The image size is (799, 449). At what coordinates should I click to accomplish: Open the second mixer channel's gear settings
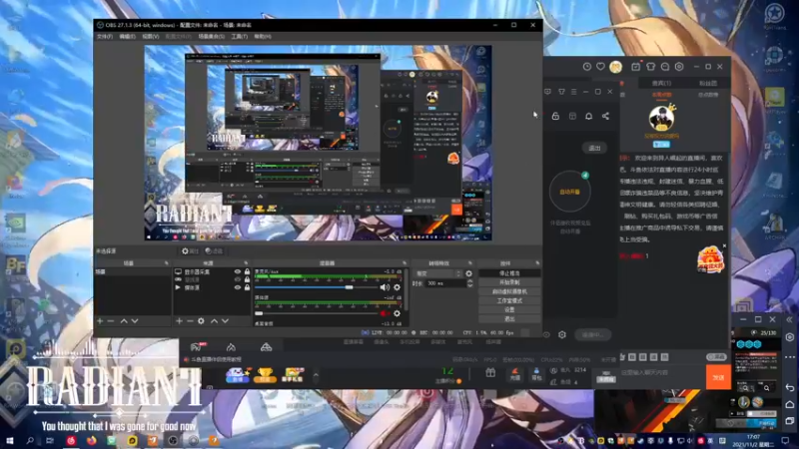click(x=397, y=313)
